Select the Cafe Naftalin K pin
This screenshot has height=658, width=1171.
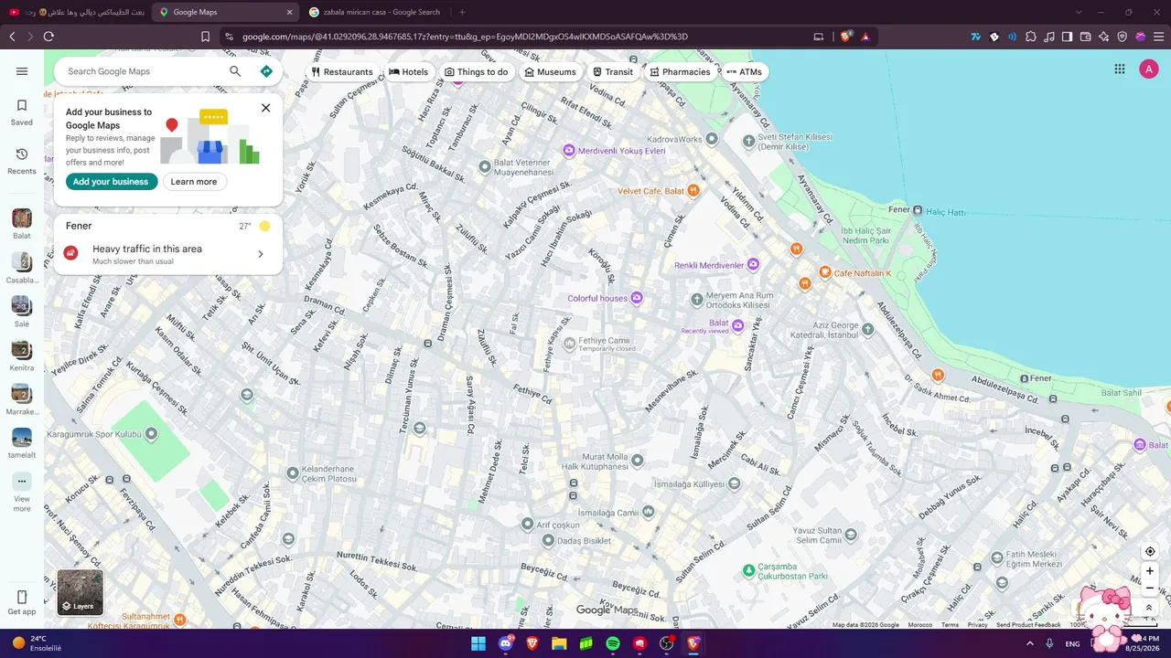click(825, 272)
